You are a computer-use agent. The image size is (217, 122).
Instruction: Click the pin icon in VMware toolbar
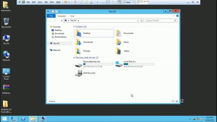tap(20, 2)
